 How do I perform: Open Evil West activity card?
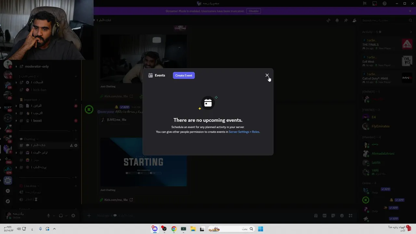tap(387, 61)
